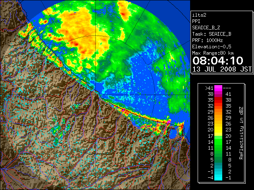Click the '-4' legend label

click(210, 177)
